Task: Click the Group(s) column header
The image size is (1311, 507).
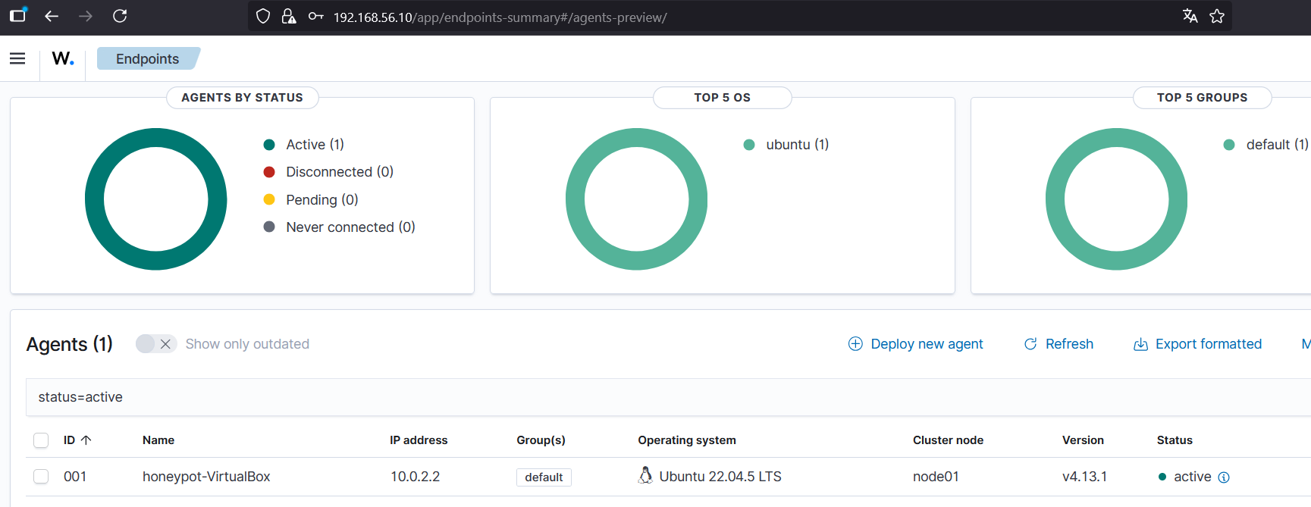Action: 541,440
